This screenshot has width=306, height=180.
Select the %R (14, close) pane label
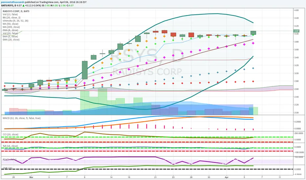[x=11, y=146]
